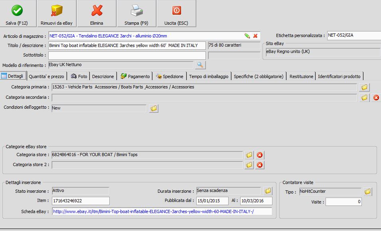This screenshot has height=231, width=381.
Task: Switch to the Restituzione tab
Action: (301, 76)
